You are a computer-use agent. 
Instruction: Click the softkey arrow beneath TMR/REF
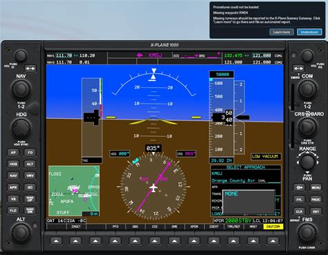pos(233,241)
